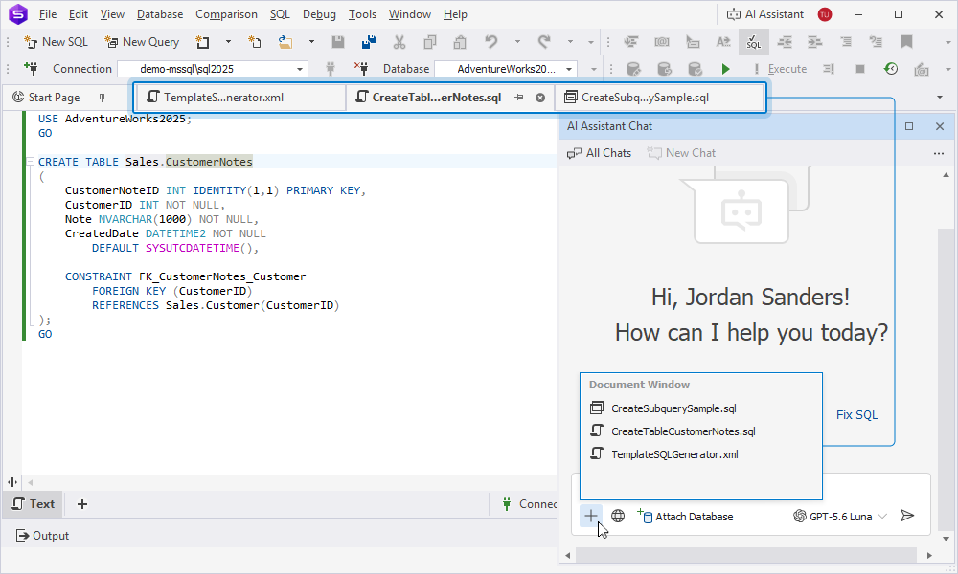Click the grayed Save icon
Screen dimensions: 958x574
pos(338,42)
